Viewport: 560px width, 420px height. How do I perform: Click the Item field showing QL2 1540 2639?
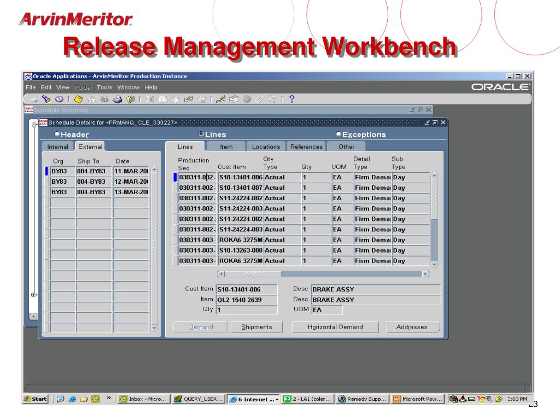(x=247, y=300)
